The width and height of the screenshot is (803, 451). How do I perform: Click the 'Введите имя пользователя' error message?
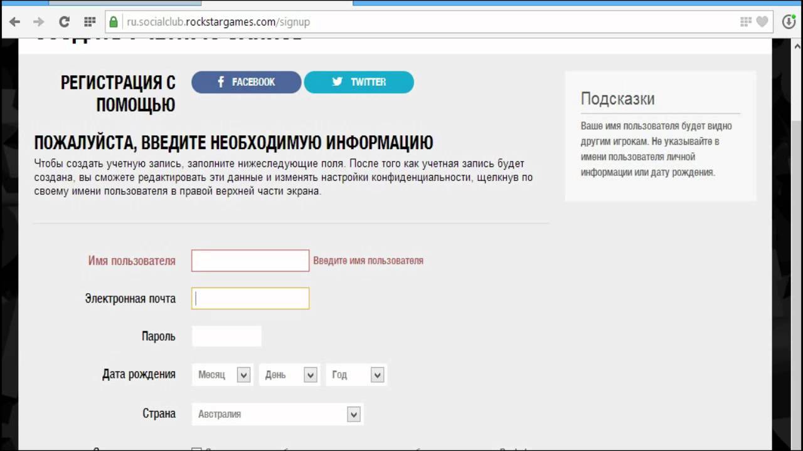click(x=368, y=261)
